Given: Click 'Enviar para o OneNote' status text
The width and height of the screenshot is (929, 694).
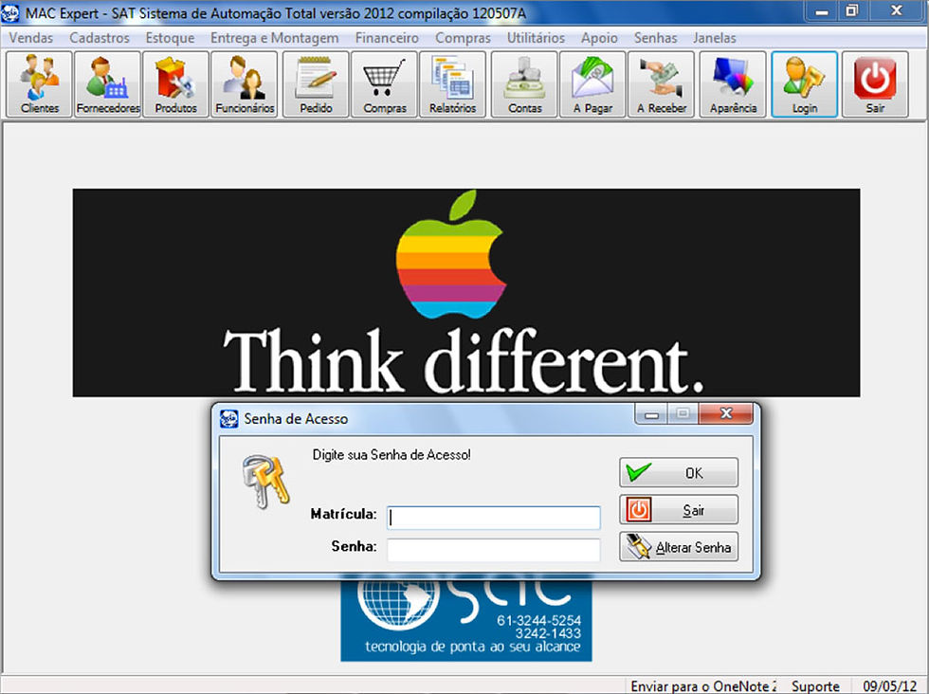Looking at the screenshot, I should click(x=703, y=685).
